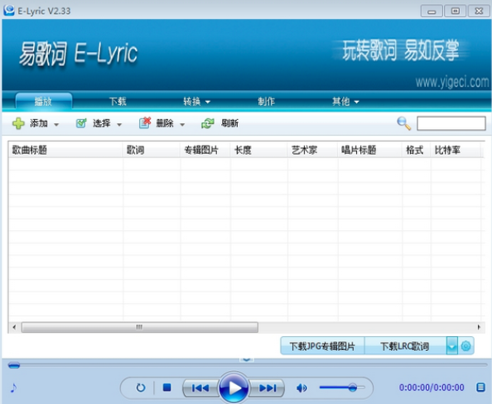Click the magnifier search icon
This screenshot has width=492, height=404.
tap(404, 123)
